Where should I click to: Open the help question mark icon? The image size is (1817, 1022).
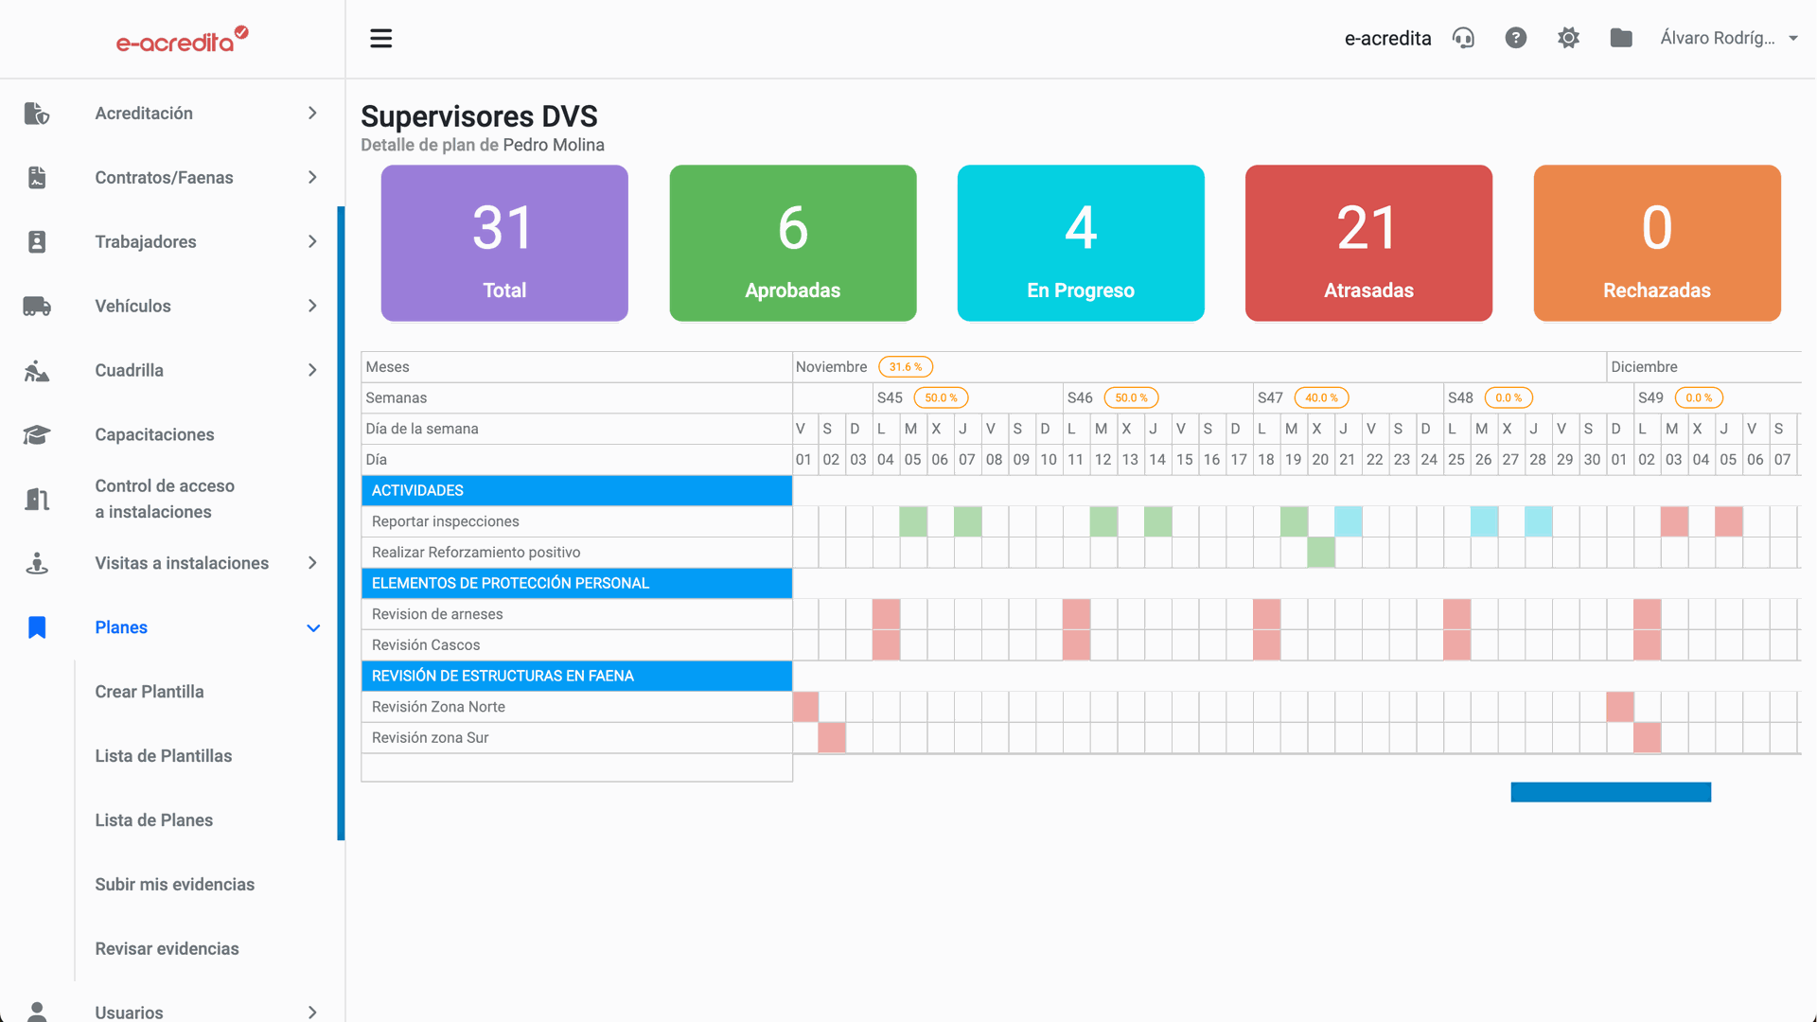tap(1515, 38)
